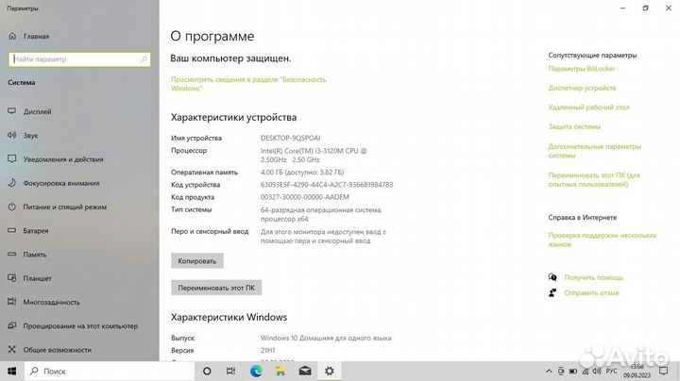
Task: Launch Microsoft Edge from taskbar
Action: click(256, 371)
